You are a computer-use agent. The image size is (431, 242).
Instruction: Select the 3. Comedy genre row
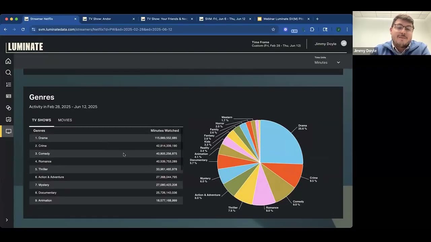tap(106, 154)
